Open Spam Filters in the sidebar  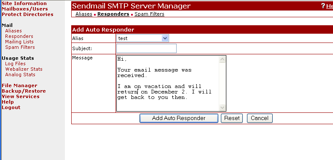coord(20,47)
